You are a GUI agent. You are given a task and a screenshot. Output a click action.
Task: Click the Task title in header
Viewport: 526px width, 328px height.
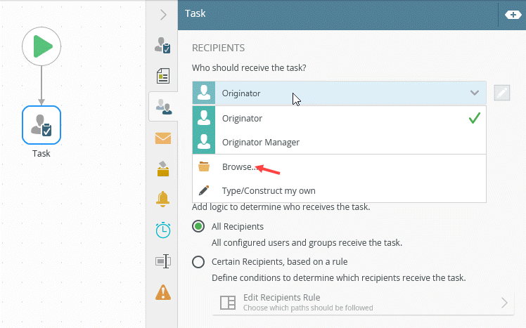[x=195, y=13]
